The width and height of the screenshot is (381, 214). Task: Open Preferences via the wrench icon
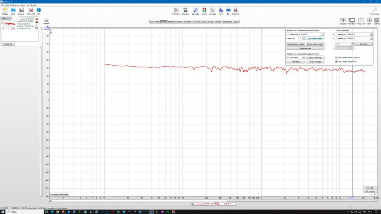tap(374, 10)
